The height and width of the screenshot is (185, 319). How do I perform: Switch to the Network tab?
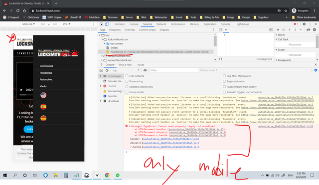click(x=161, y=24)
